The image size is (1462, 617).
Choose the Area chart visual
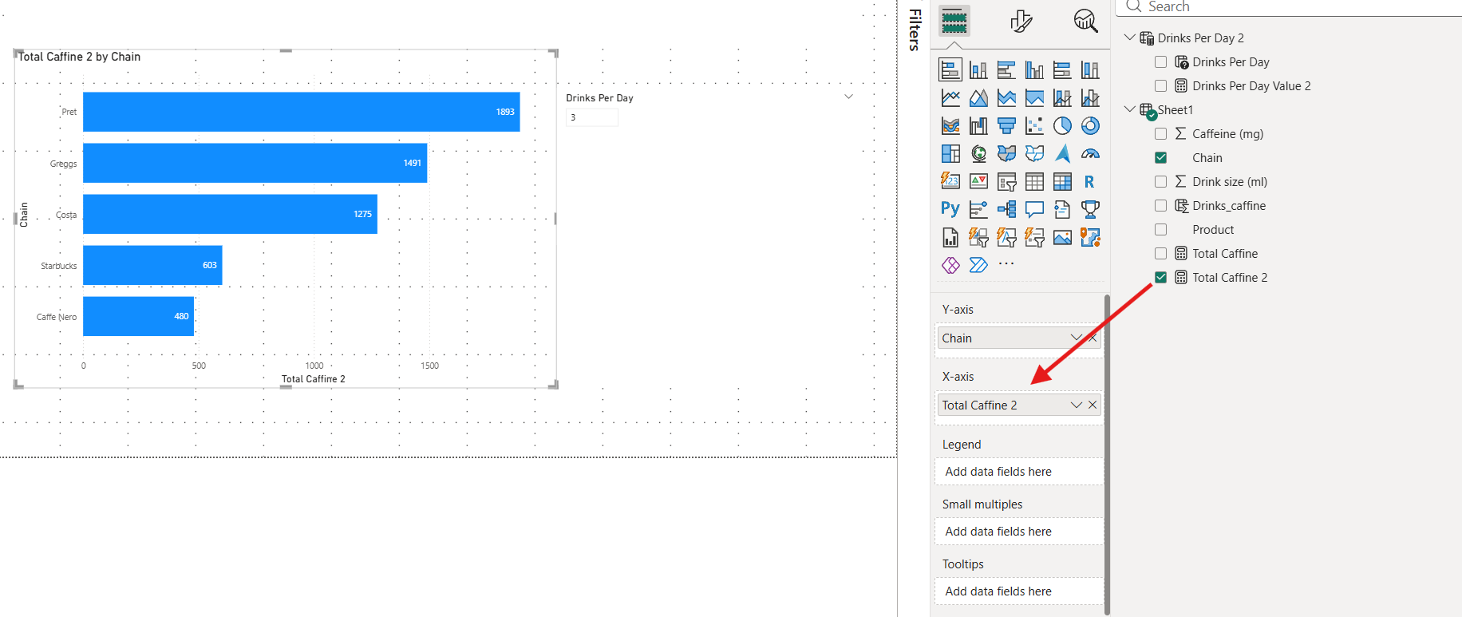978,98
